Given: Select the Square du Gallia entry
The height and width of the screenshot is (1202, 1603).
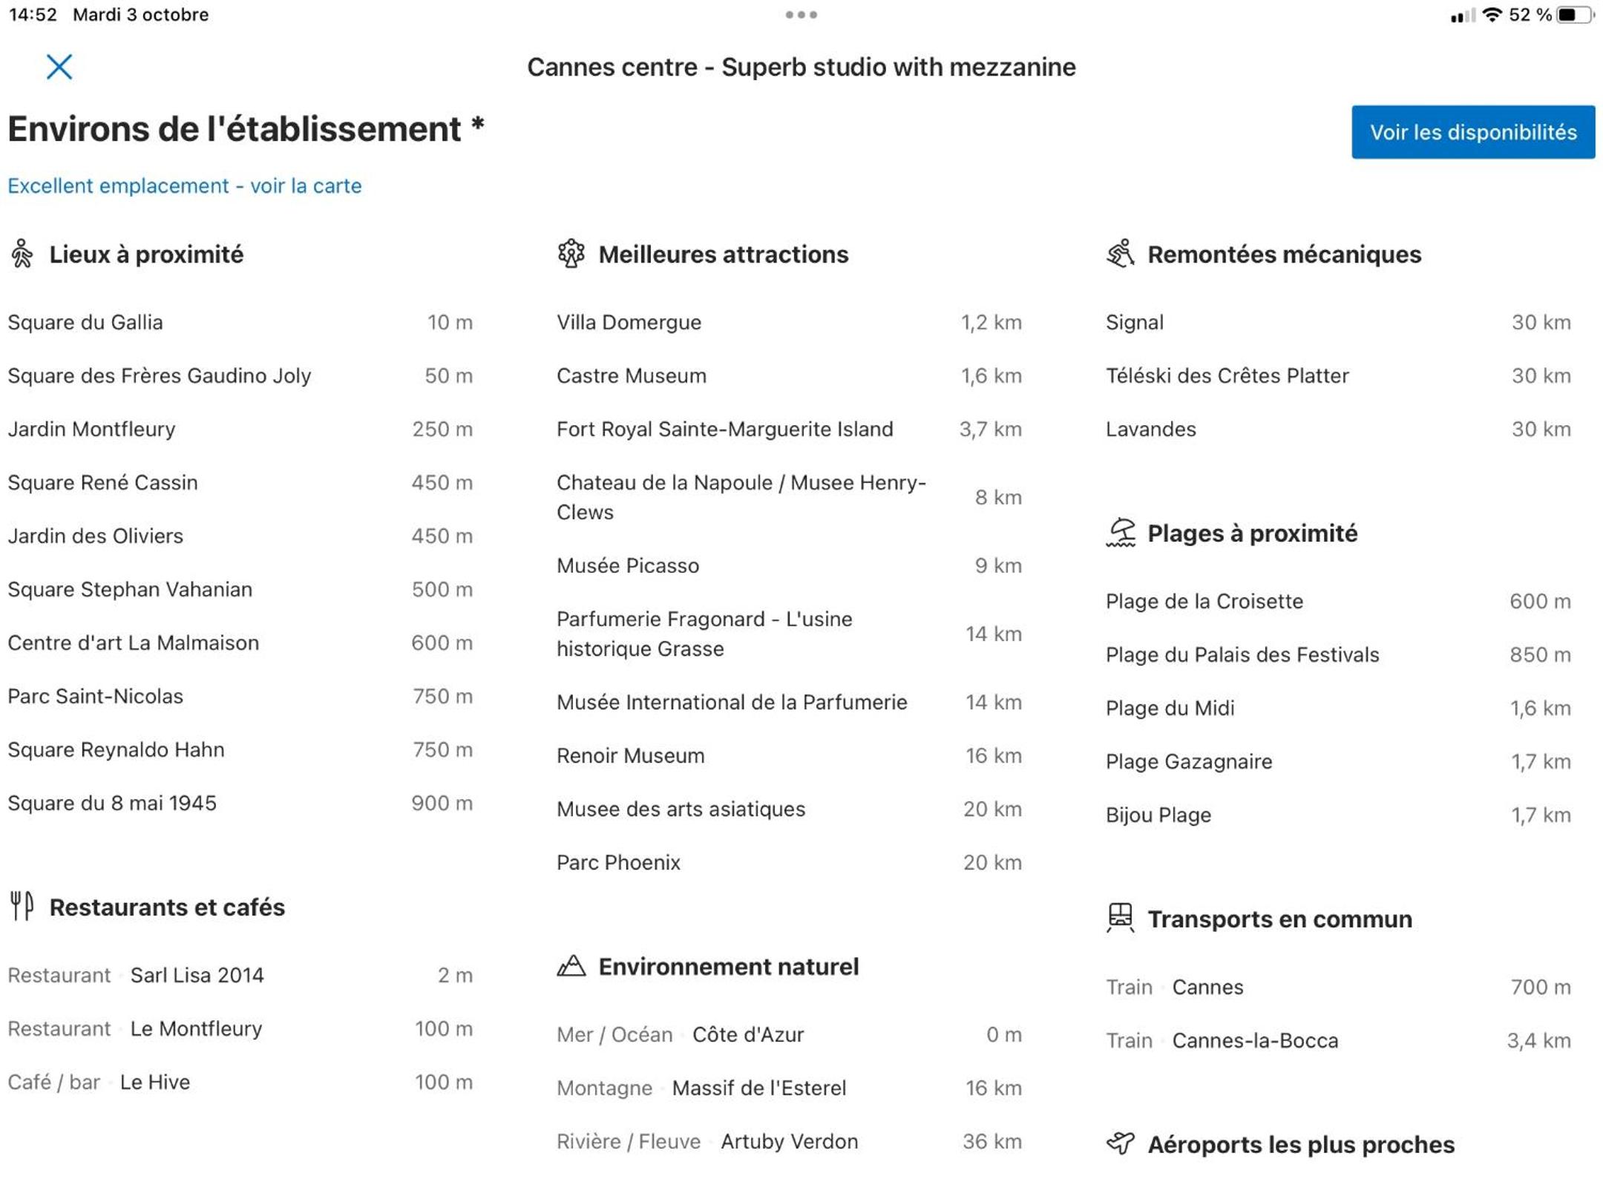Looking at the screenshot, I should point(85,322).
